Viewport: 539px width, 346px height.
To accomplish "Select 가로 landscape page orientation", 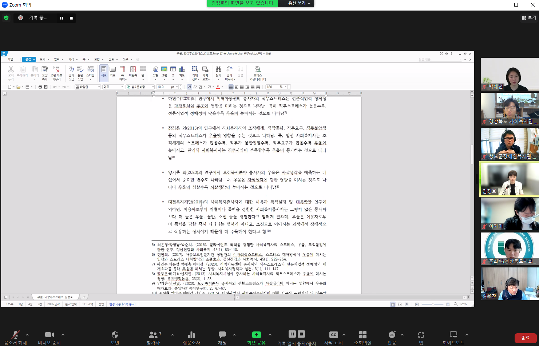I will tap(113, 71).
